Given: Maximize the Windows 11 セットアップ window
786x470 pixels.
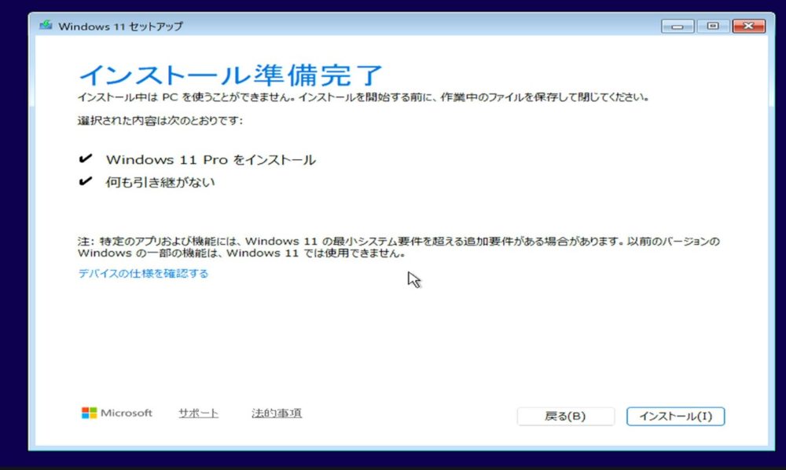Looking at the screenshot, I should [713, 26].
